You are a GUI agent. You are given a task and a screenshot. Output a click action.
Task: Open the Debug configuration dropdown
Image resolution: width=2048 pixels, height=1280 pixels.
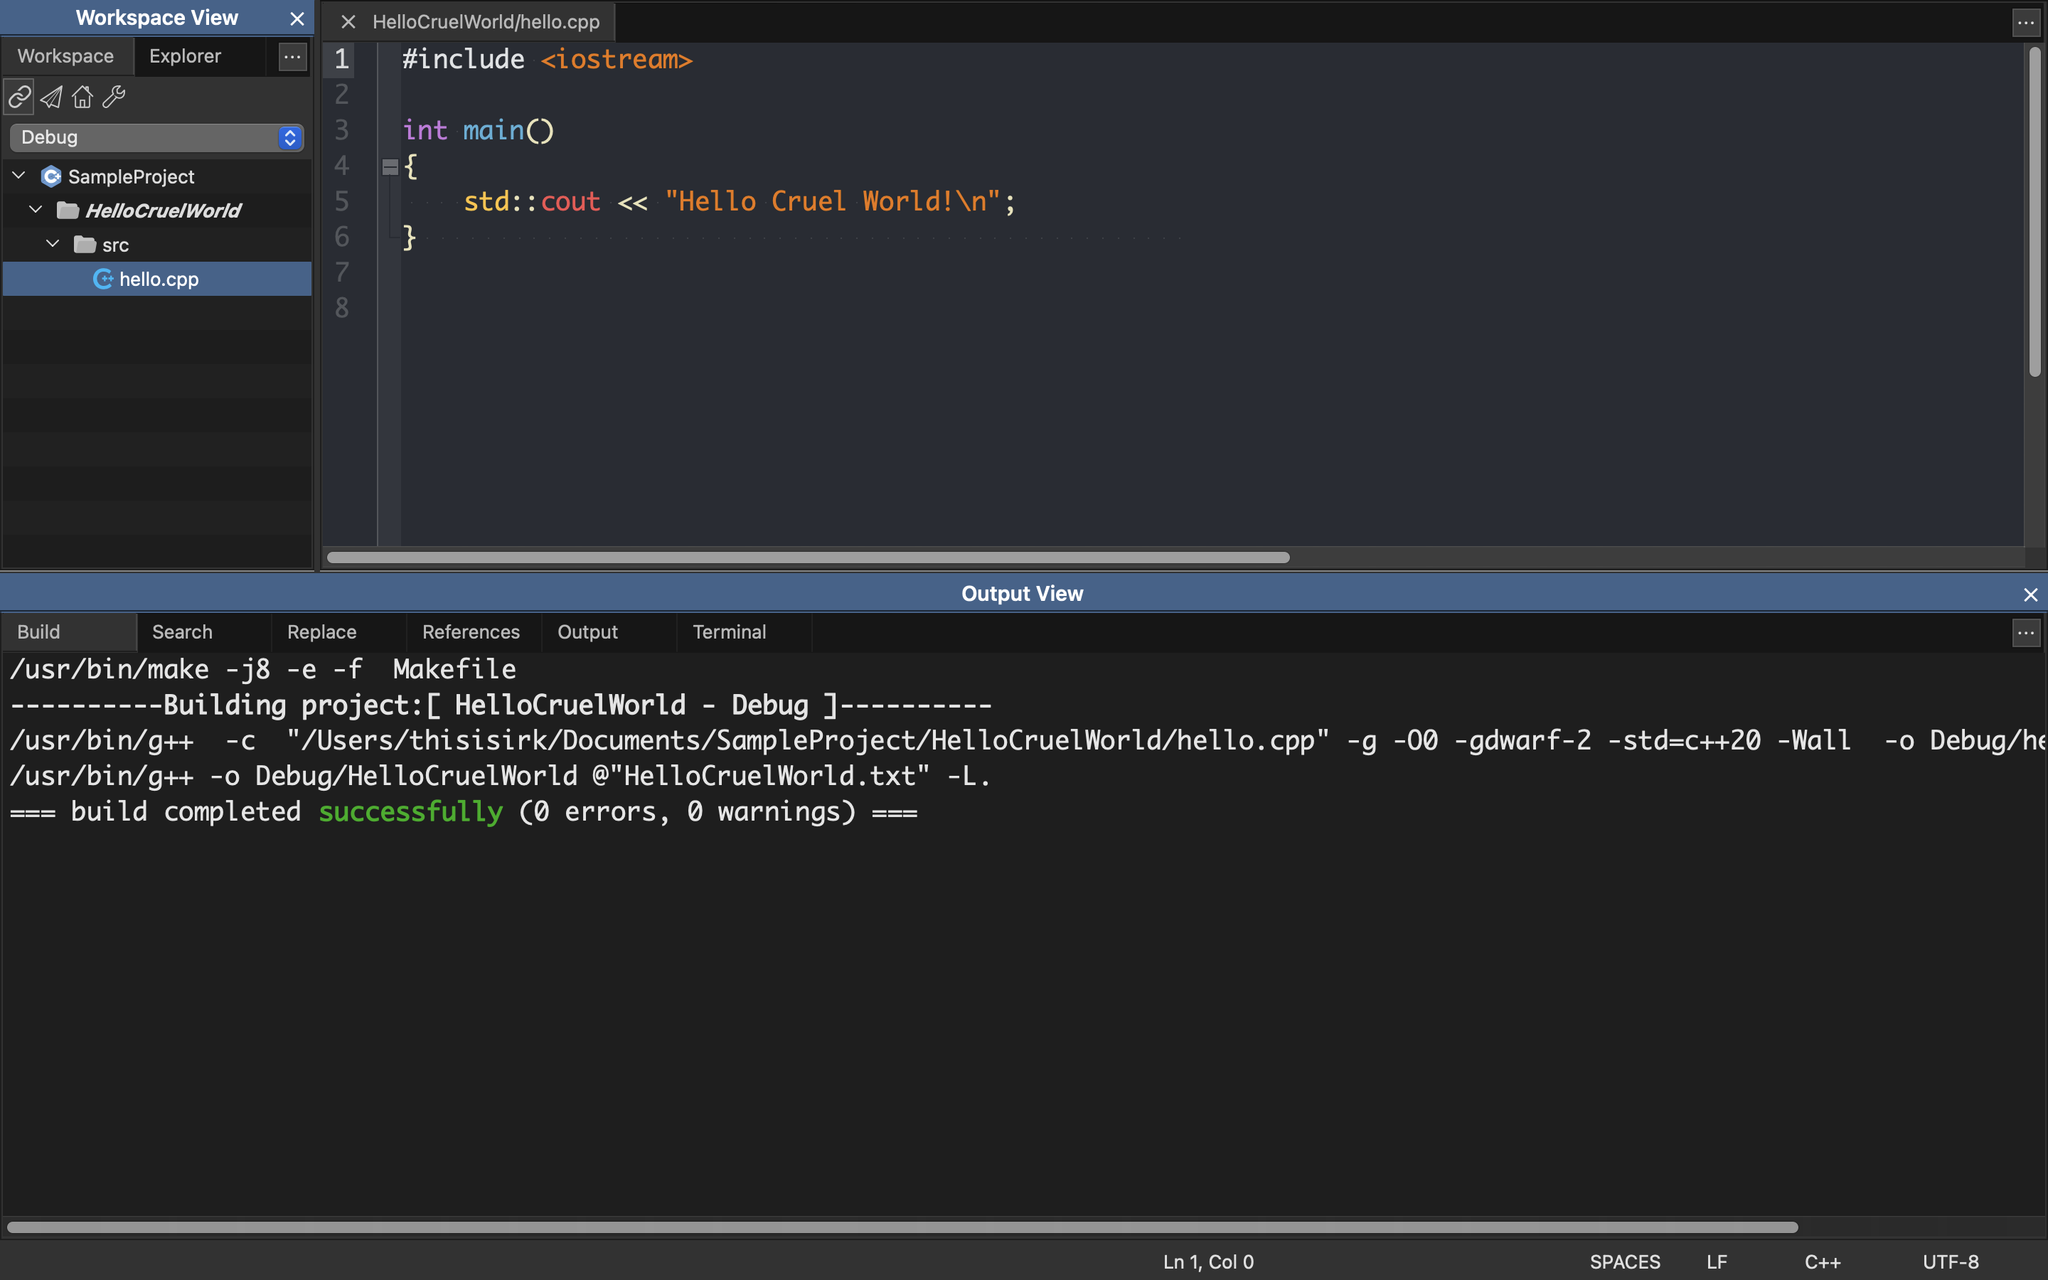pos(156,137)
